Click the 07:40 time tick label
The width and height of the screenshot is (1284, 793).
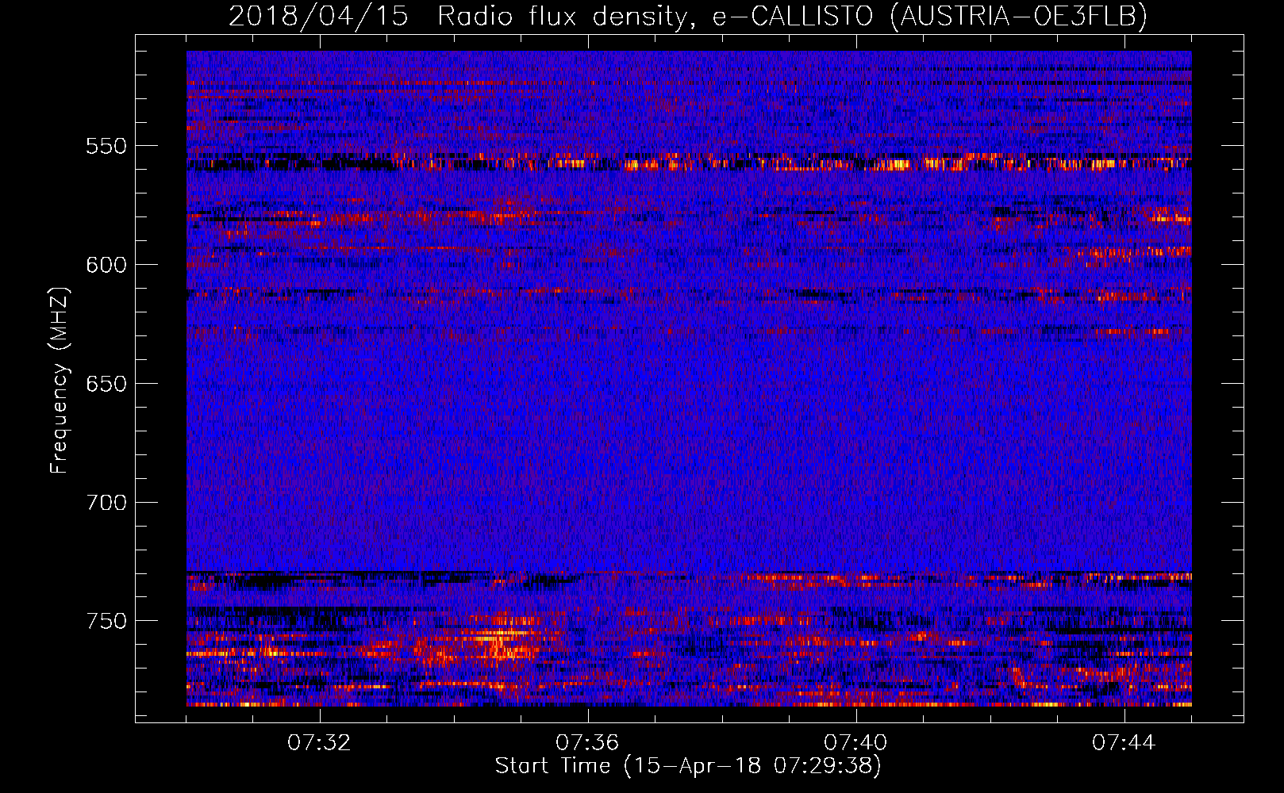tap(856, 743)
